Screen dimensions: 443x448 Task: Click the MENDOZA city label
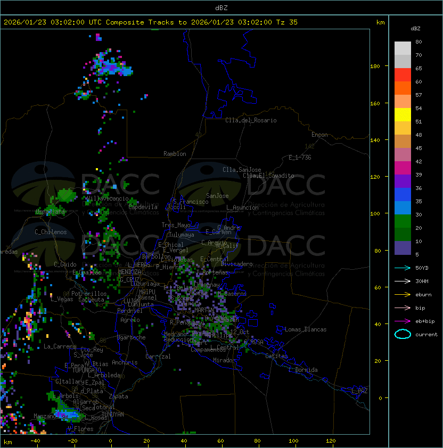129,272
